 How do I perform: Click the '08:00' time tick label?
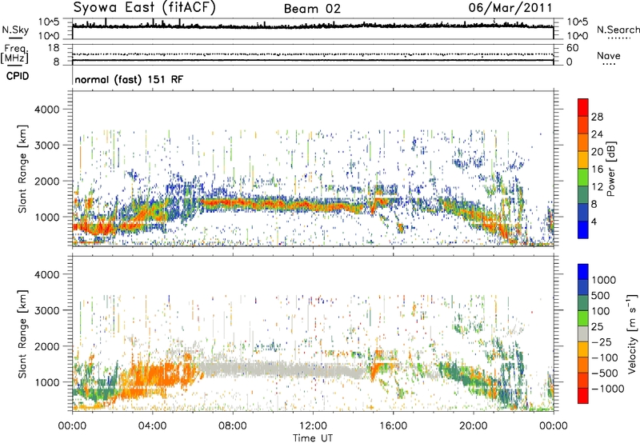pyautogui.click(x=233, y=426)
